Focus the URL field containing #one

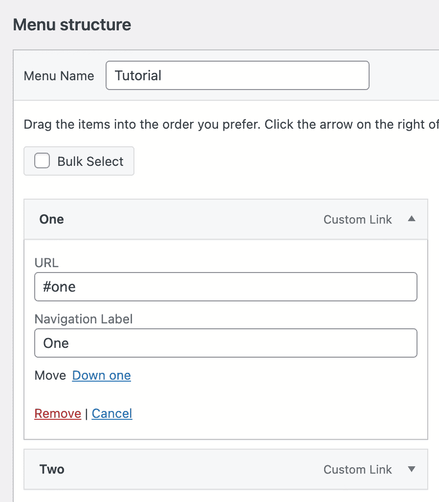pyautogui.click(x=225, y=287)
